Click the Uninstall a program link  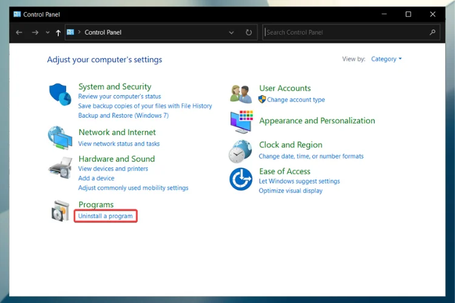pos(106,216)
